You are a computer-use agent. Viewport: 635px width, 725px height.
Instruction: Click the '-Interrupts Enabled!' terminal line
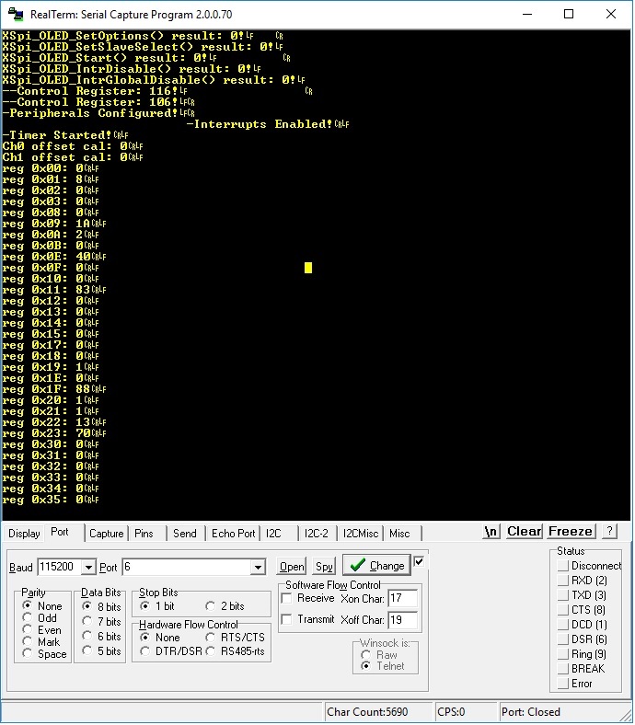coord(267,124)
